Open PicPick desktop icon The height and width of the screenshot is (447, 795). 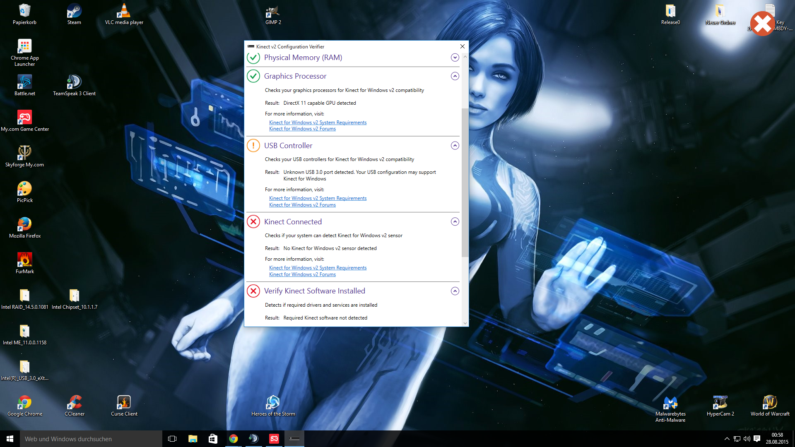(x=24, y=192)
